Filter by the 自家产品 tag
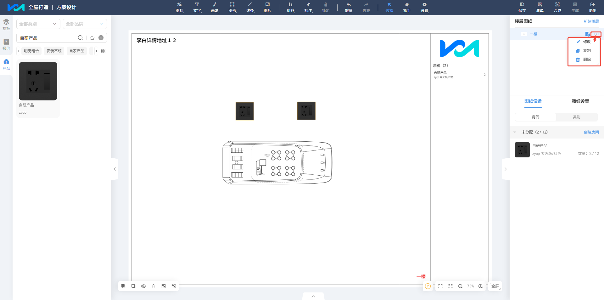This screenshot has width=604, height=300. pyautogui.click(x=77, y=51)
